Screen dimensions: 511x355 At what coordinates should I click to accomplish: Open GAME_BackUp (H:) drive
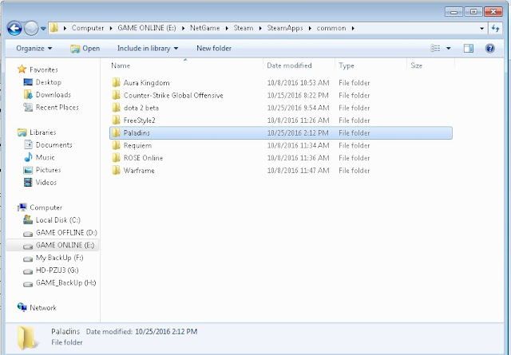point(60,282)
